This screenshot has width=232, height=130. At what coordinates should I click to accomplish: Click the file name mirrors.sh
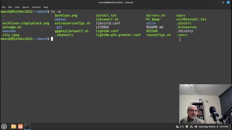click(156, 16)
